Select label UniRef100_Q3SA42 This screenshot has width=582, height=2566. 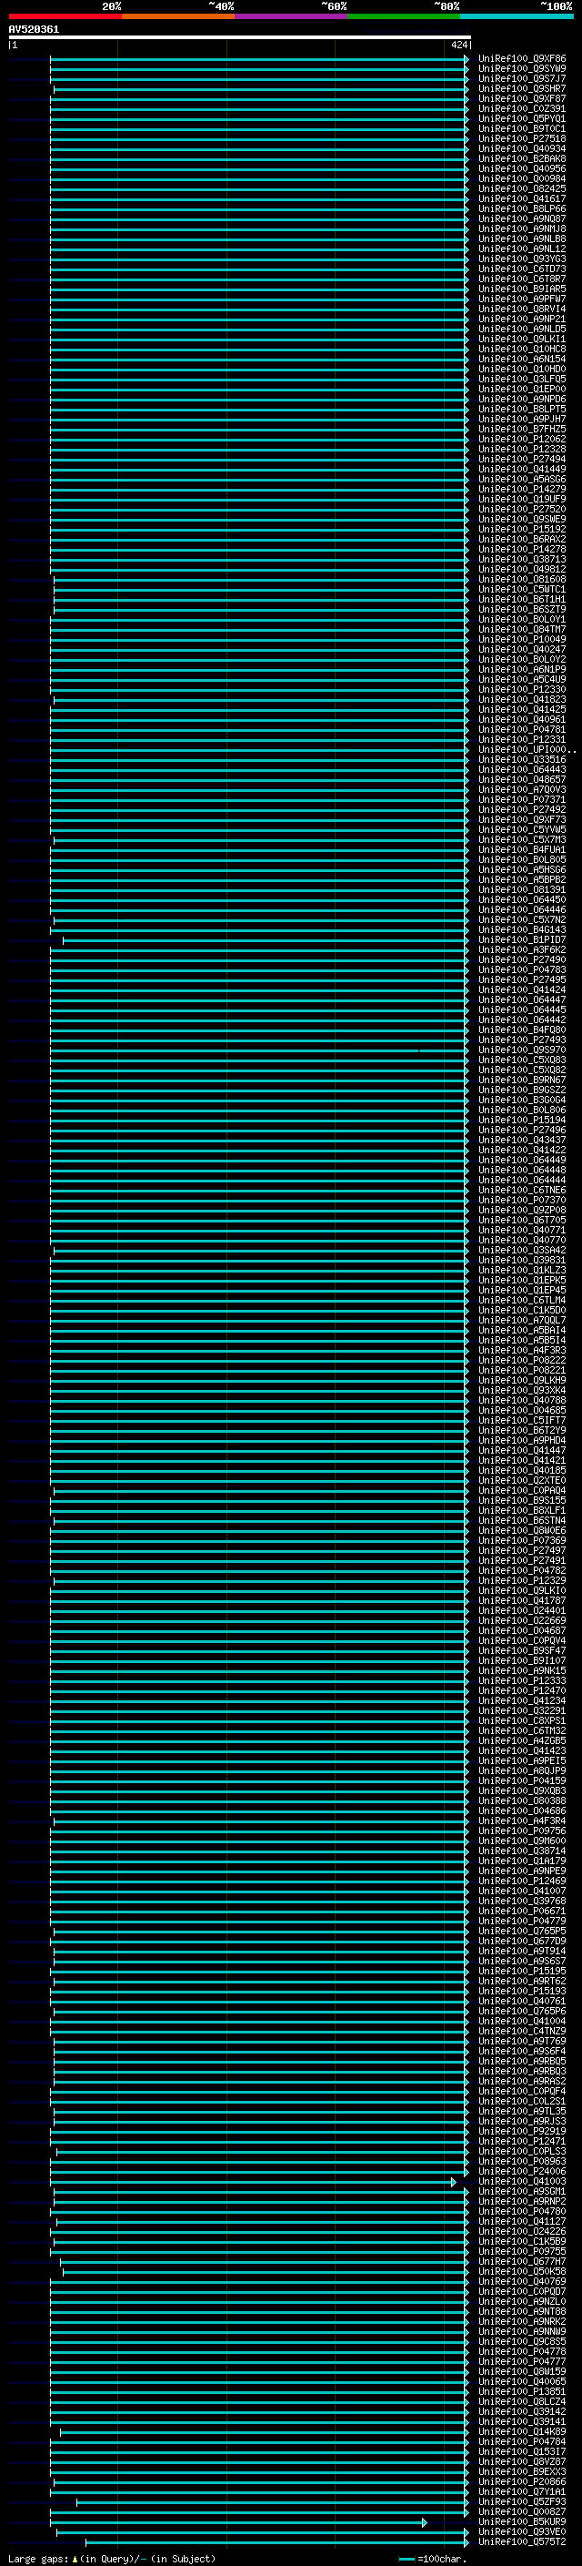point(522,1250)
